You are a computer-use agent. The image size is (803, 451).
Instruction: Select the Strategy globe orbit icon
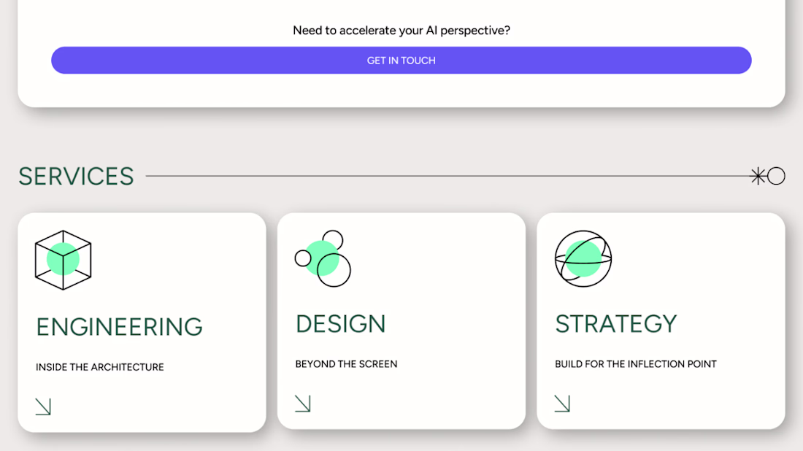point(583,258)
